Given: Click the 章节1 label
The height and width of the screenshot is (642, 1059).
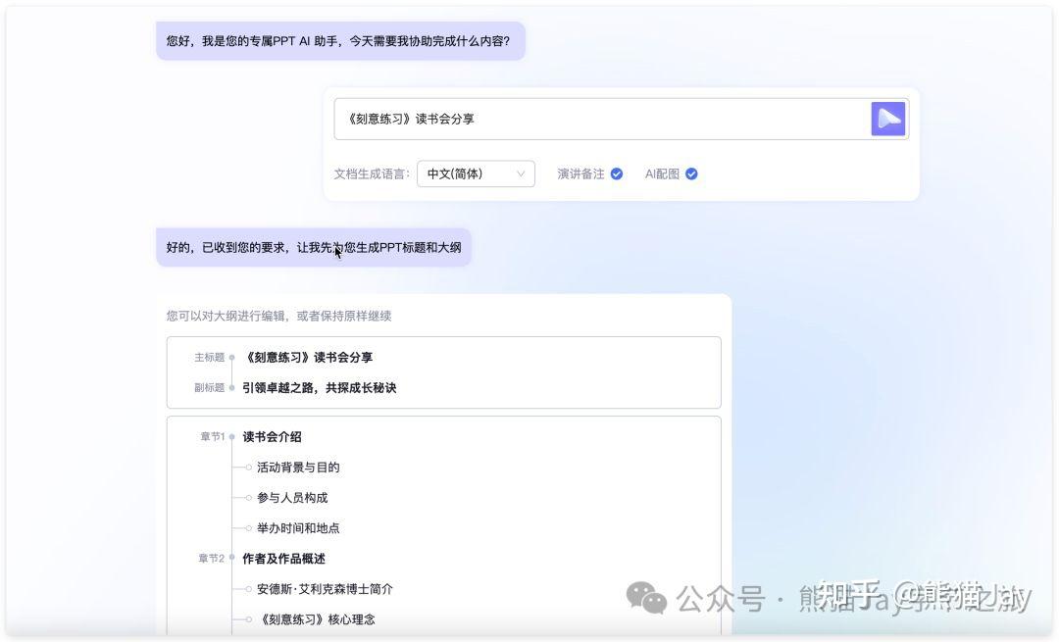Looking at the screenshot, I should (212, 437).
